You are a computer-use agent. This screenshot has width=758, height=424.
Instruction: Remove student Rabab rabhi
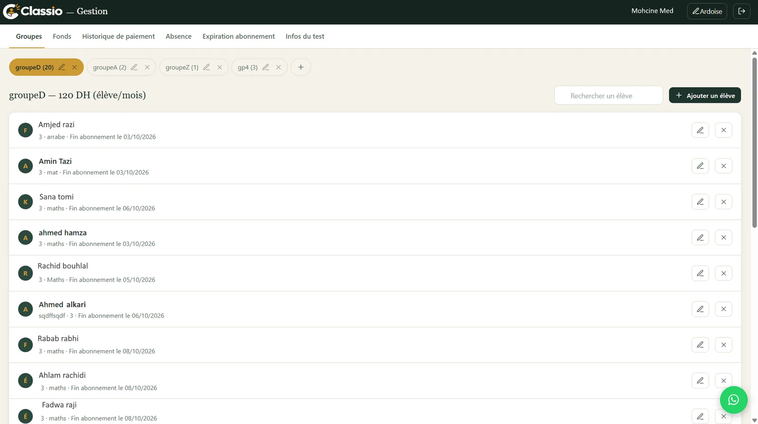723,344
